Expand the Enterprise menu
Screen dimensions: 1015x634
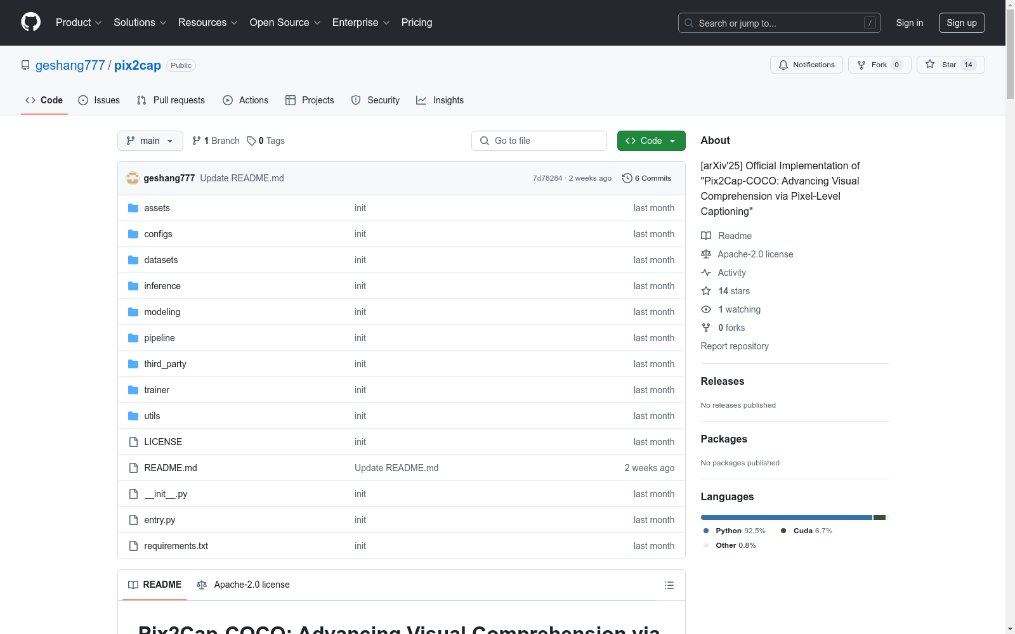pyautogui.click(x=361, y=22)
